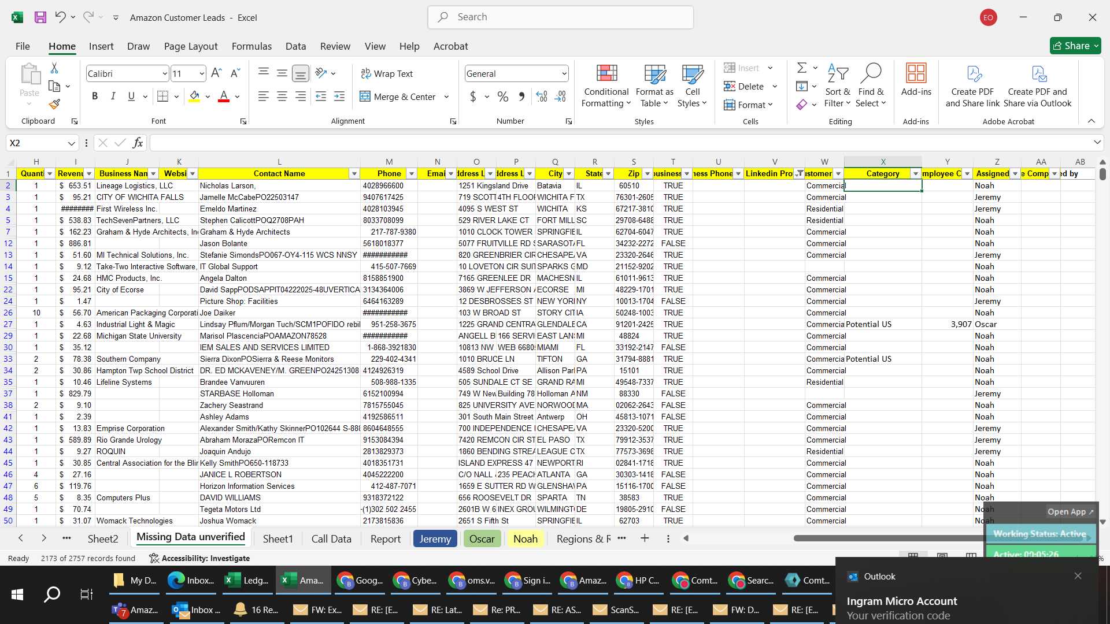This screenshot has height=624, width=1110.
Task: Toggle Italic formatting
Action: 113,96
